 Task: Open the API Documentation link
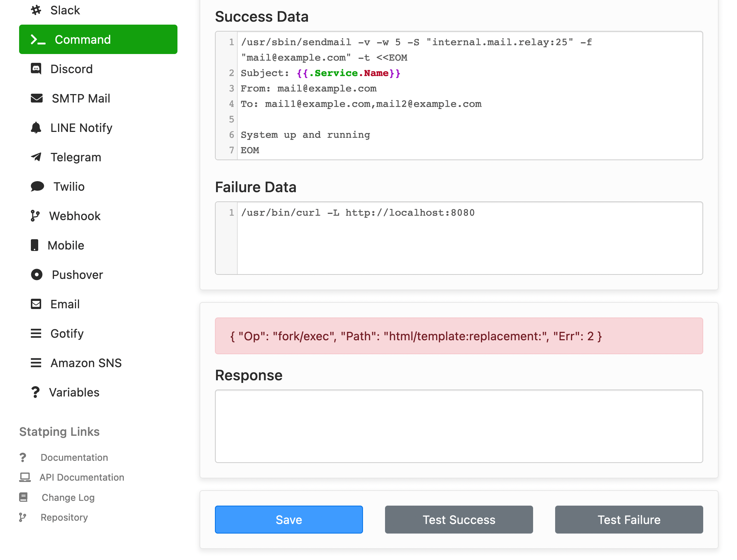[82, 477]
